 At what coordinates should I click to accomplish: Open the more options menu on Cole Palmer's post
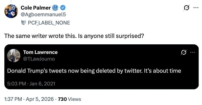pos(196,8)
